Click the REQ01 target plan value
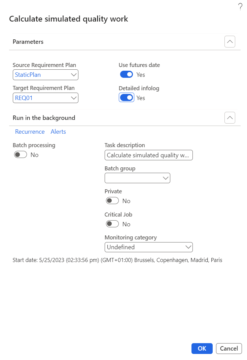247x360 pixels. (x=24, y=98)
